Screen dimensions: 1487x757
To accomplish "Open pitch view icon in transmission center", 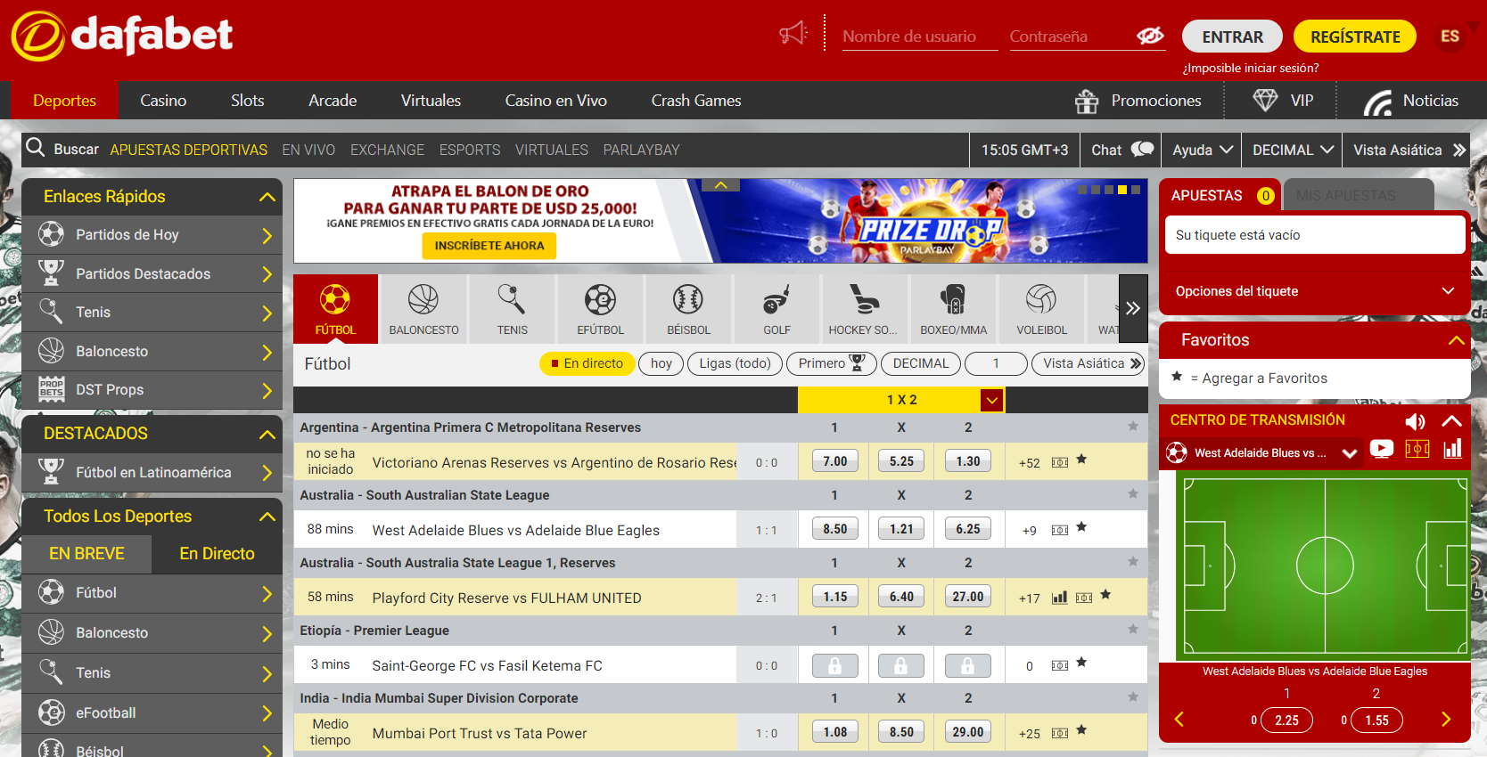I will click(1417, 449).
